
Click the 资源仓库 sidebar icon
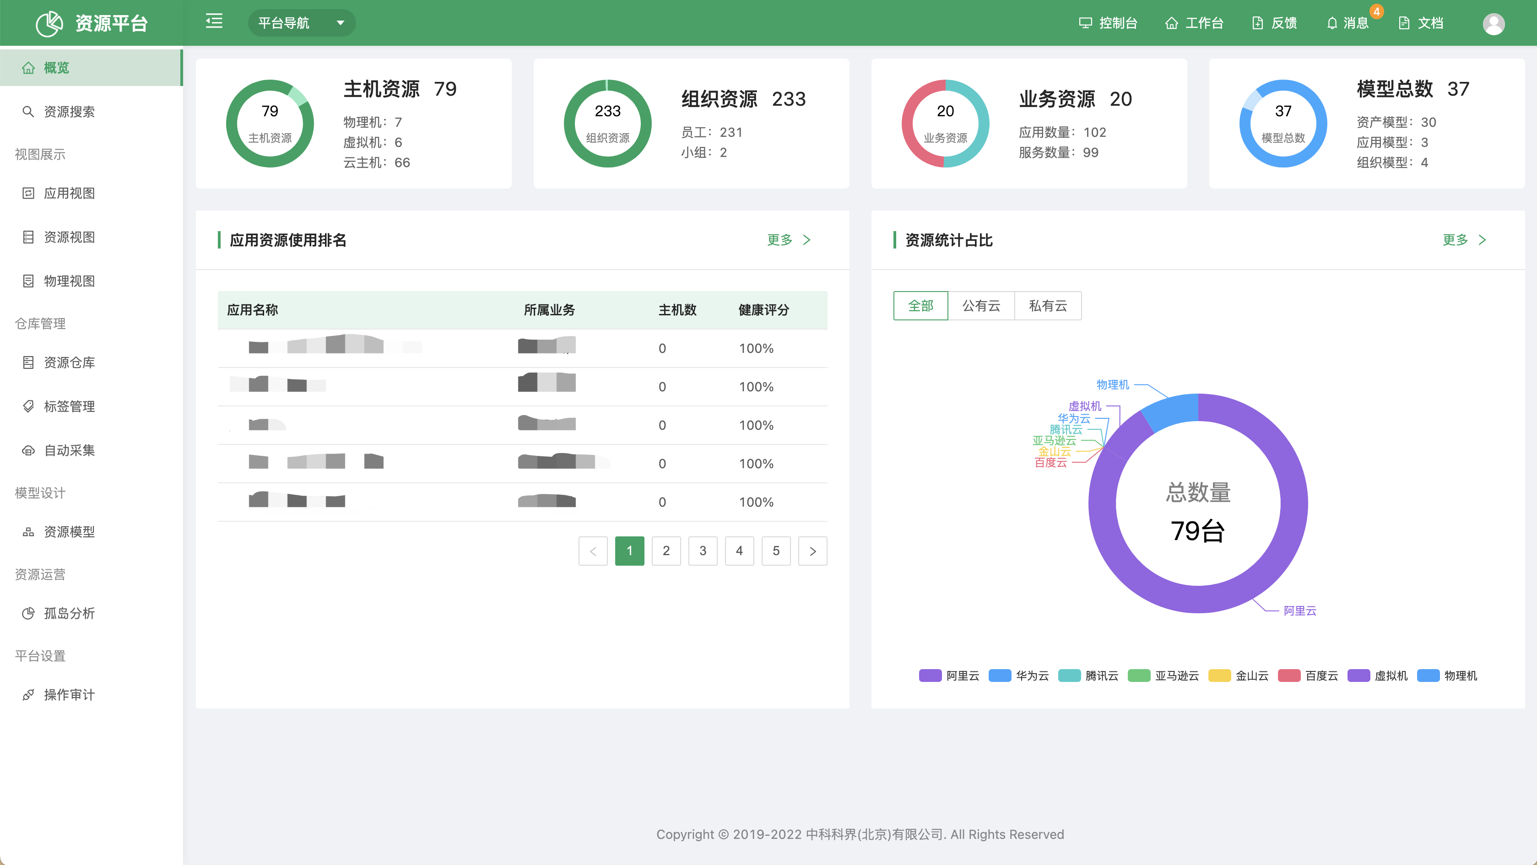tap(28, 362)
